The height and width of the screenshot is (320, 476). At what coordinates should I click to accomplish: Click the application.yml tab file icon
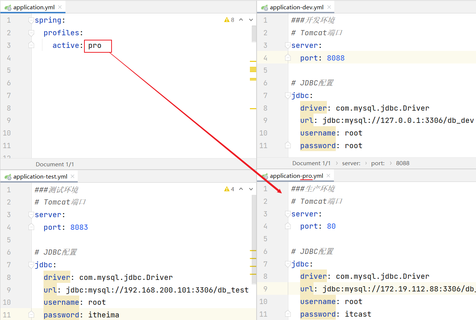click(x=8, y=7)
